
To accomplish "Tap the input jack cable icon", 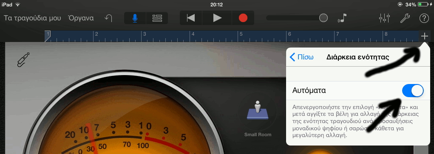I will click(23, 59).
